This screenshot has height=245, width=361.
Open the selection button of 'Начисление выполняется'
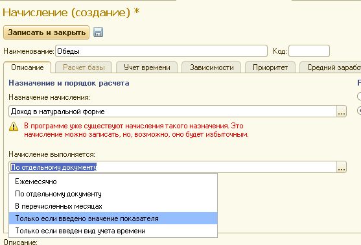[x=342, y=167]
